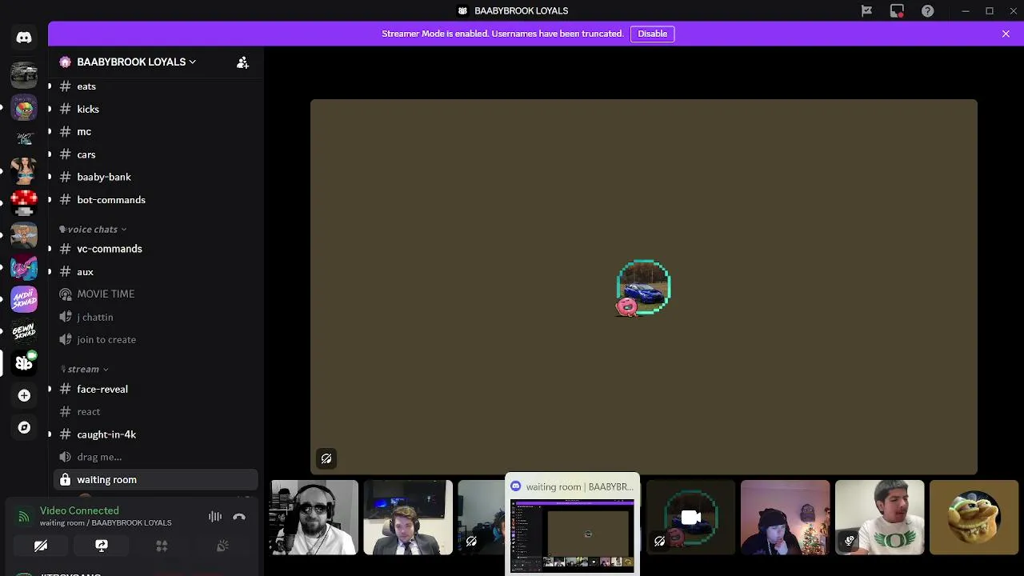Open the kicks text channel
This screenshot has height=576, width=1024.
tap(156, 109)
